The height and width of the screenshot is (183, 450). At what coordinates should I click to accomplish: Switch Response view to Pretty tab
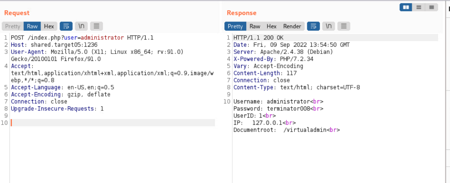point(235,26)
